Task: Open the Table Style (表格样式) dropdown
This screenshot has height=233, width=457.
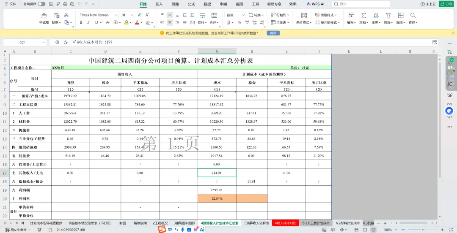Action: [326, 15]
